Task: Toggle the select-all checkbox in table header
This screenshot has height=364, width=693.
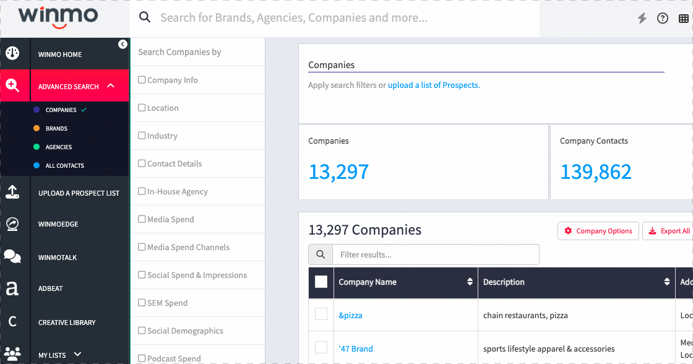Action: [321, 282]
